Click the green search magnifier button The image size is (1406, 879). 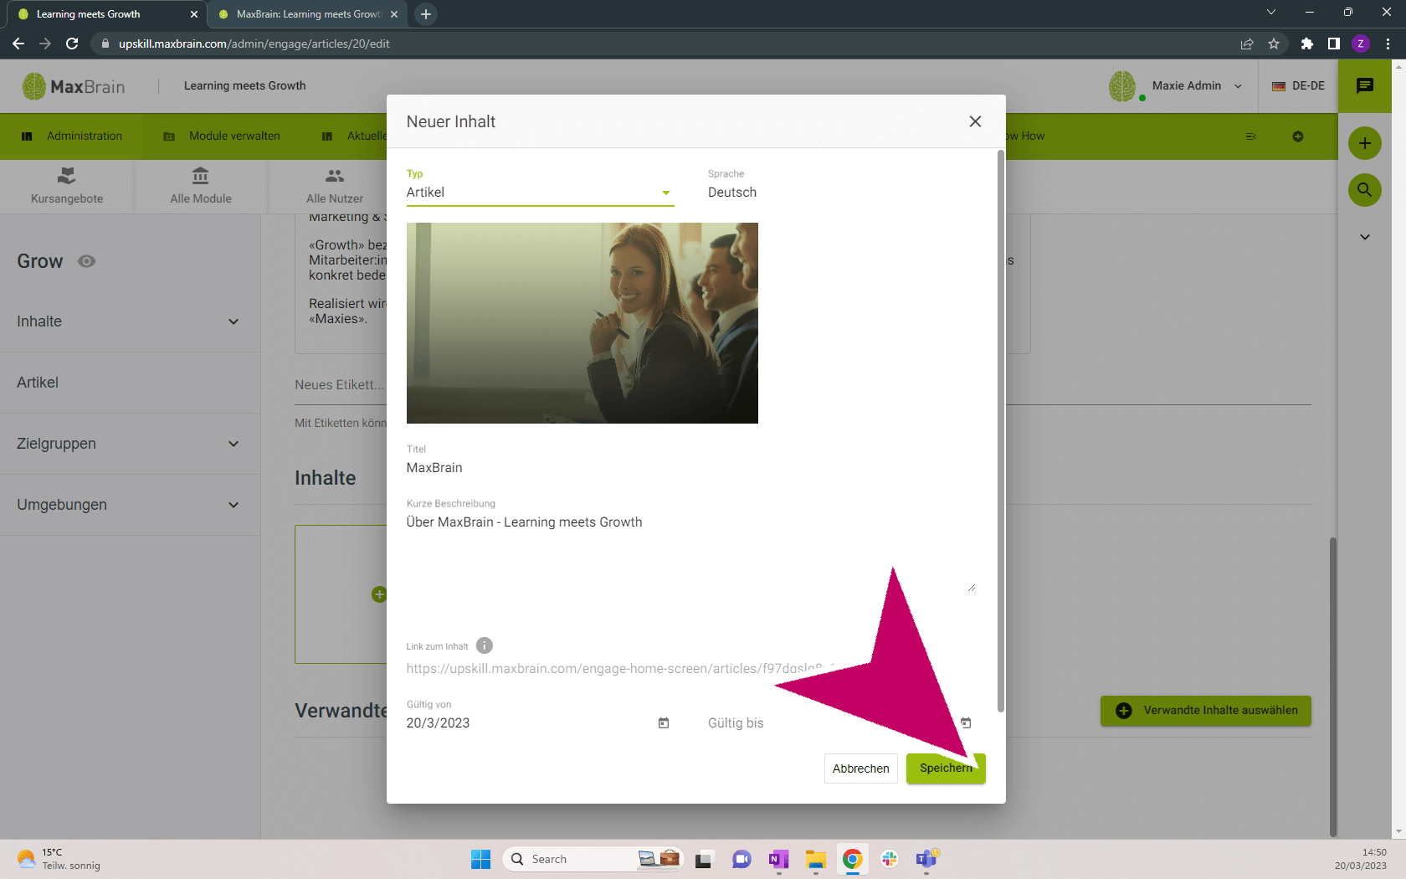click(1365, 190)
